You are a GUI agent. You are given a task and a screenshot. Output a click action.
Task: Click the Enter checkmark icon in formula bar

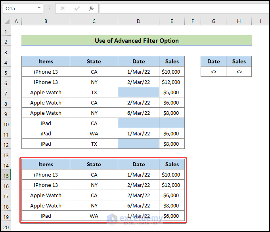coord(77,8)
